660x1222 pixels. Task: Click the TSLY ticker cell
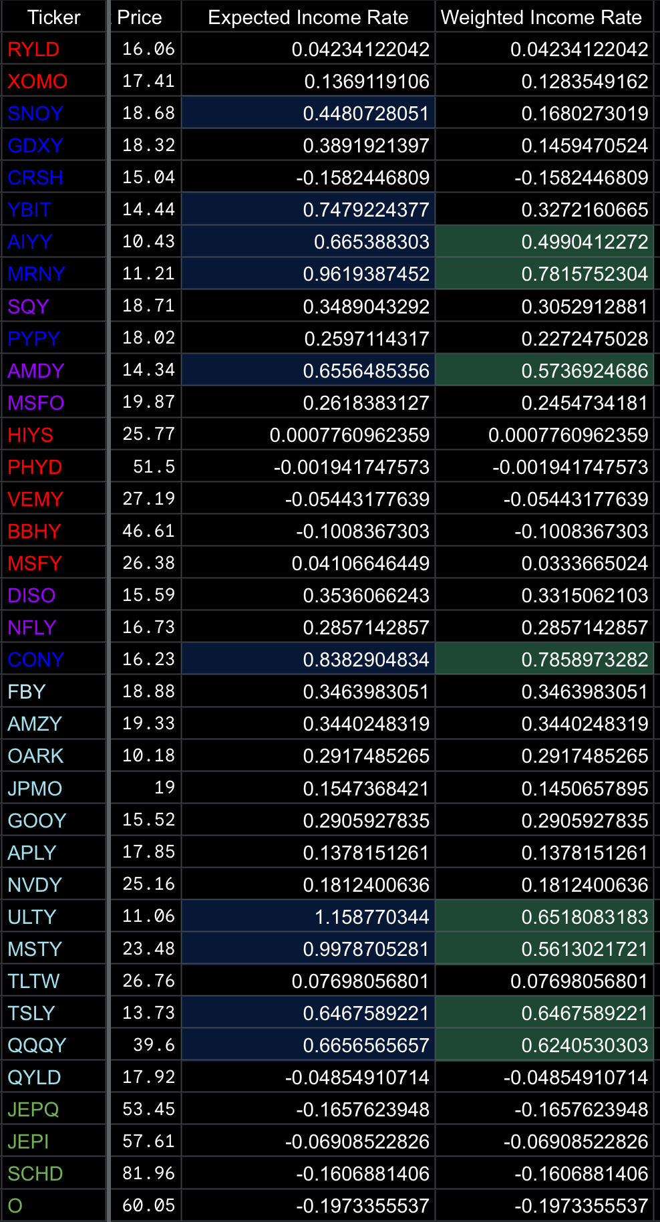pos(53,1013)
